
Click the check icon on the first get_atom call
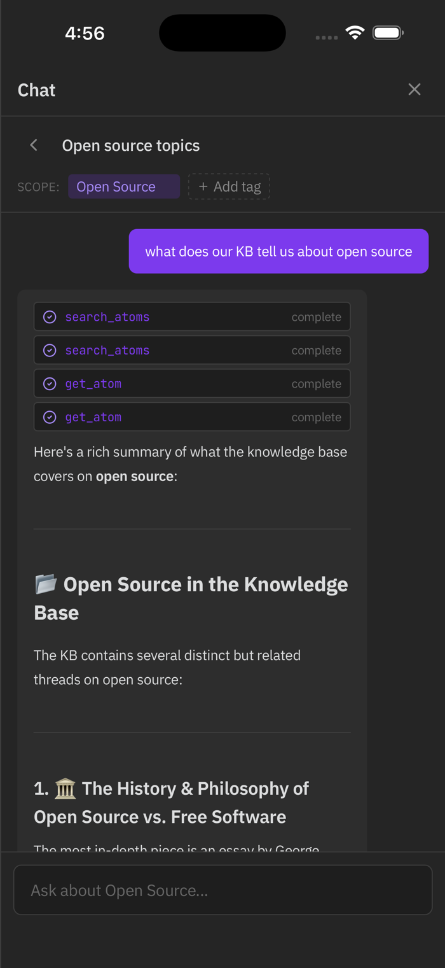tap(50, 384)
